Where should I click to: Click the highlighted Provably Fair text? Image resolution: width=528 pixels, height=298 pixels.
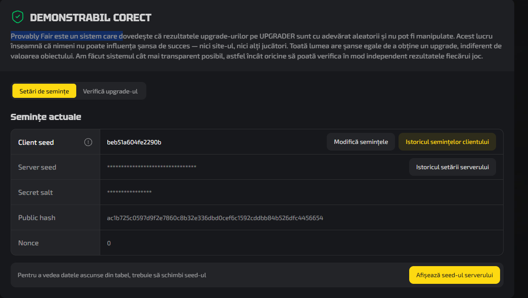pyautogui.click(x=66, y=36)
